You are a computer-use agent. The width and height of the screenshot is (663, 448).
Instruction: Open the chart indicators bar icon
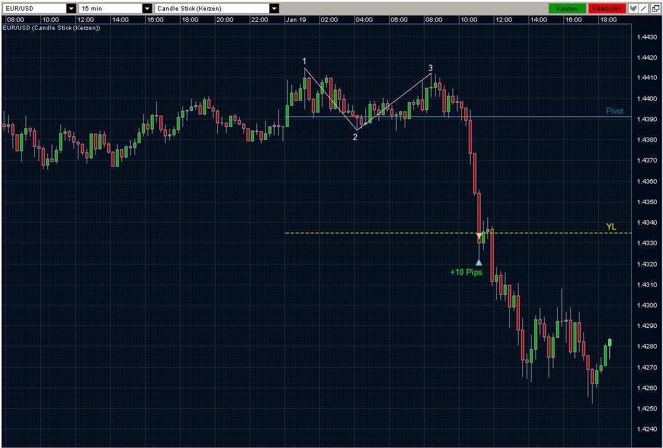(633, 9)
